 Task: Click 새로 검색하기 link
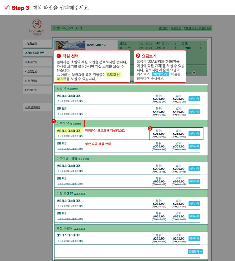tap(32, 107)
